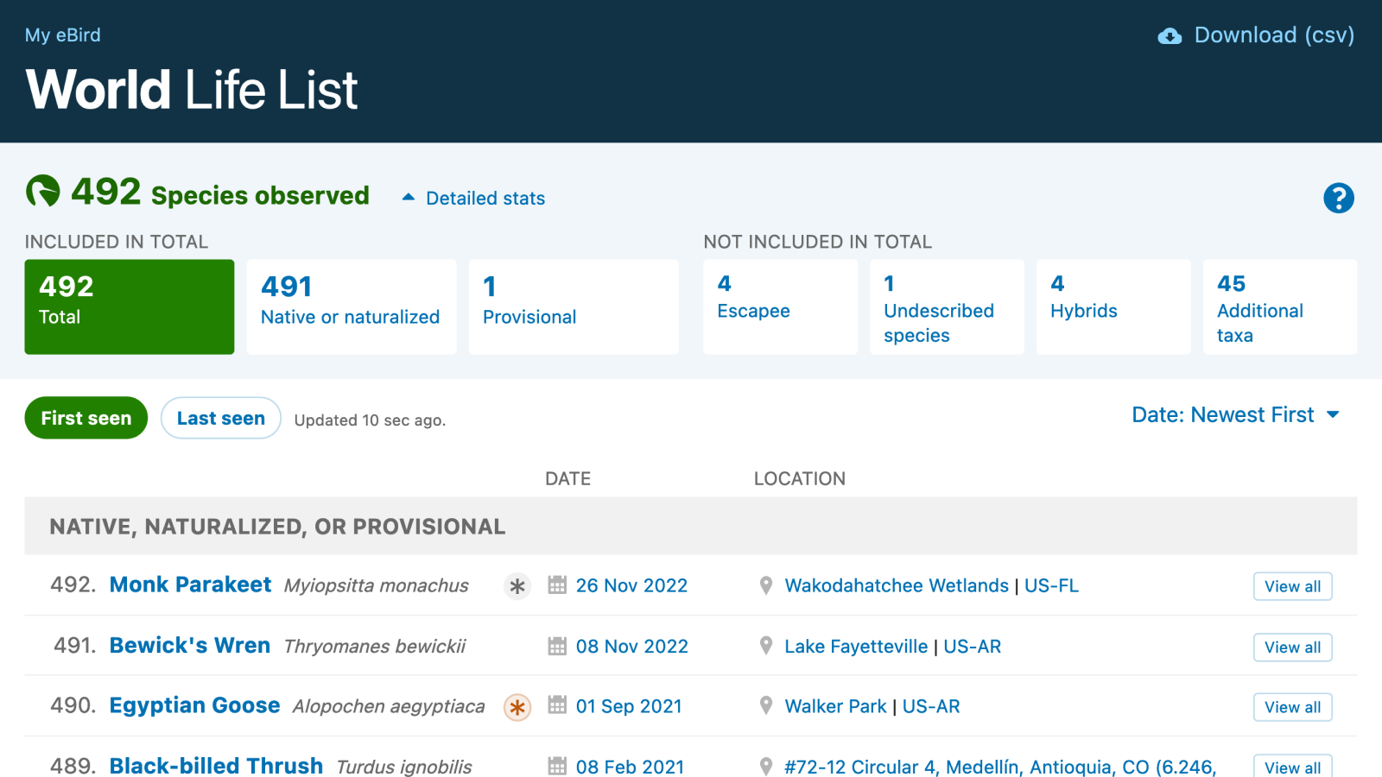This screenshot has width=1382, height=777.
Task: Click the Myiopsitta monachus scientific name
Action: 377,585
